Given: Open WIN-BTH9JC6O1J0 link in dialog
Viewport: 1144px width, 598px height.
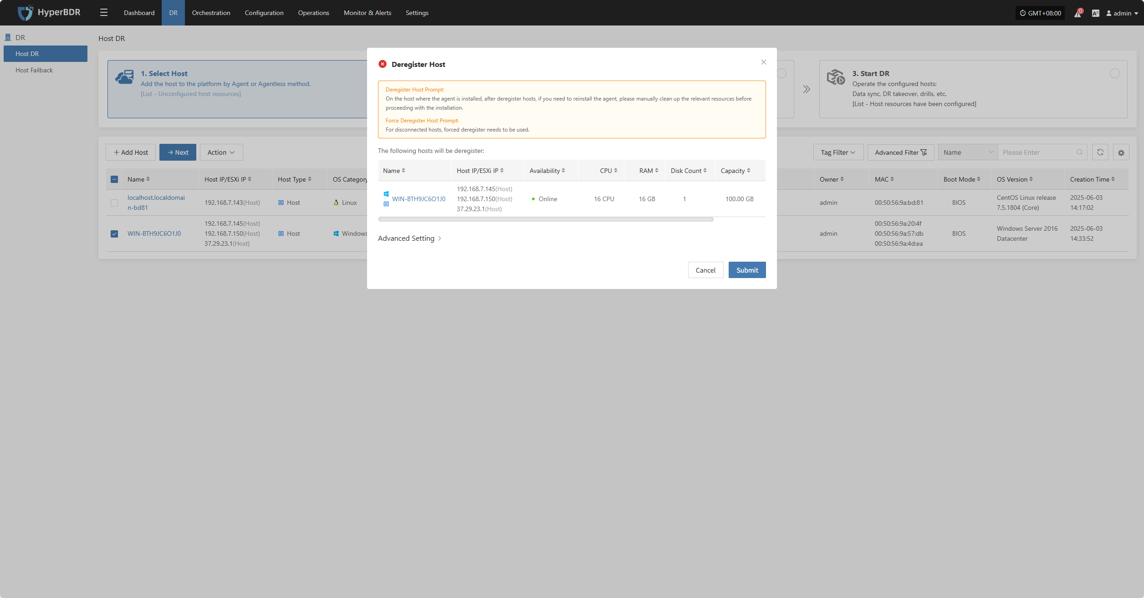Looking at the screenshot, I should click(x=419, y=199).
